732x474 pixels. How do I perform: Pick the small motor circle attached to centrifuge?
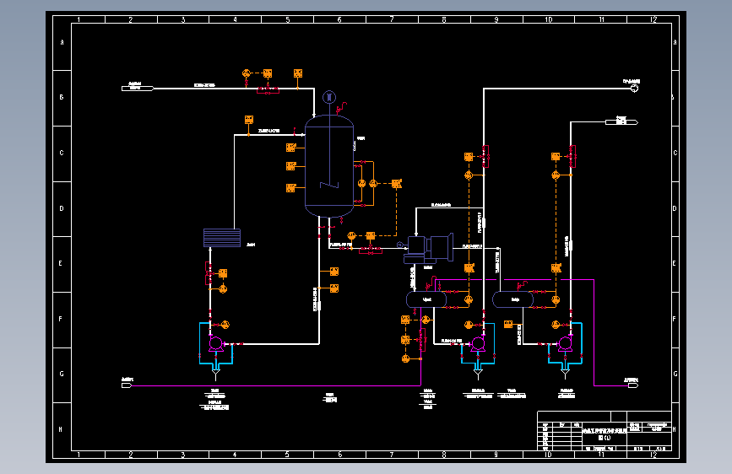coord(399,245)
